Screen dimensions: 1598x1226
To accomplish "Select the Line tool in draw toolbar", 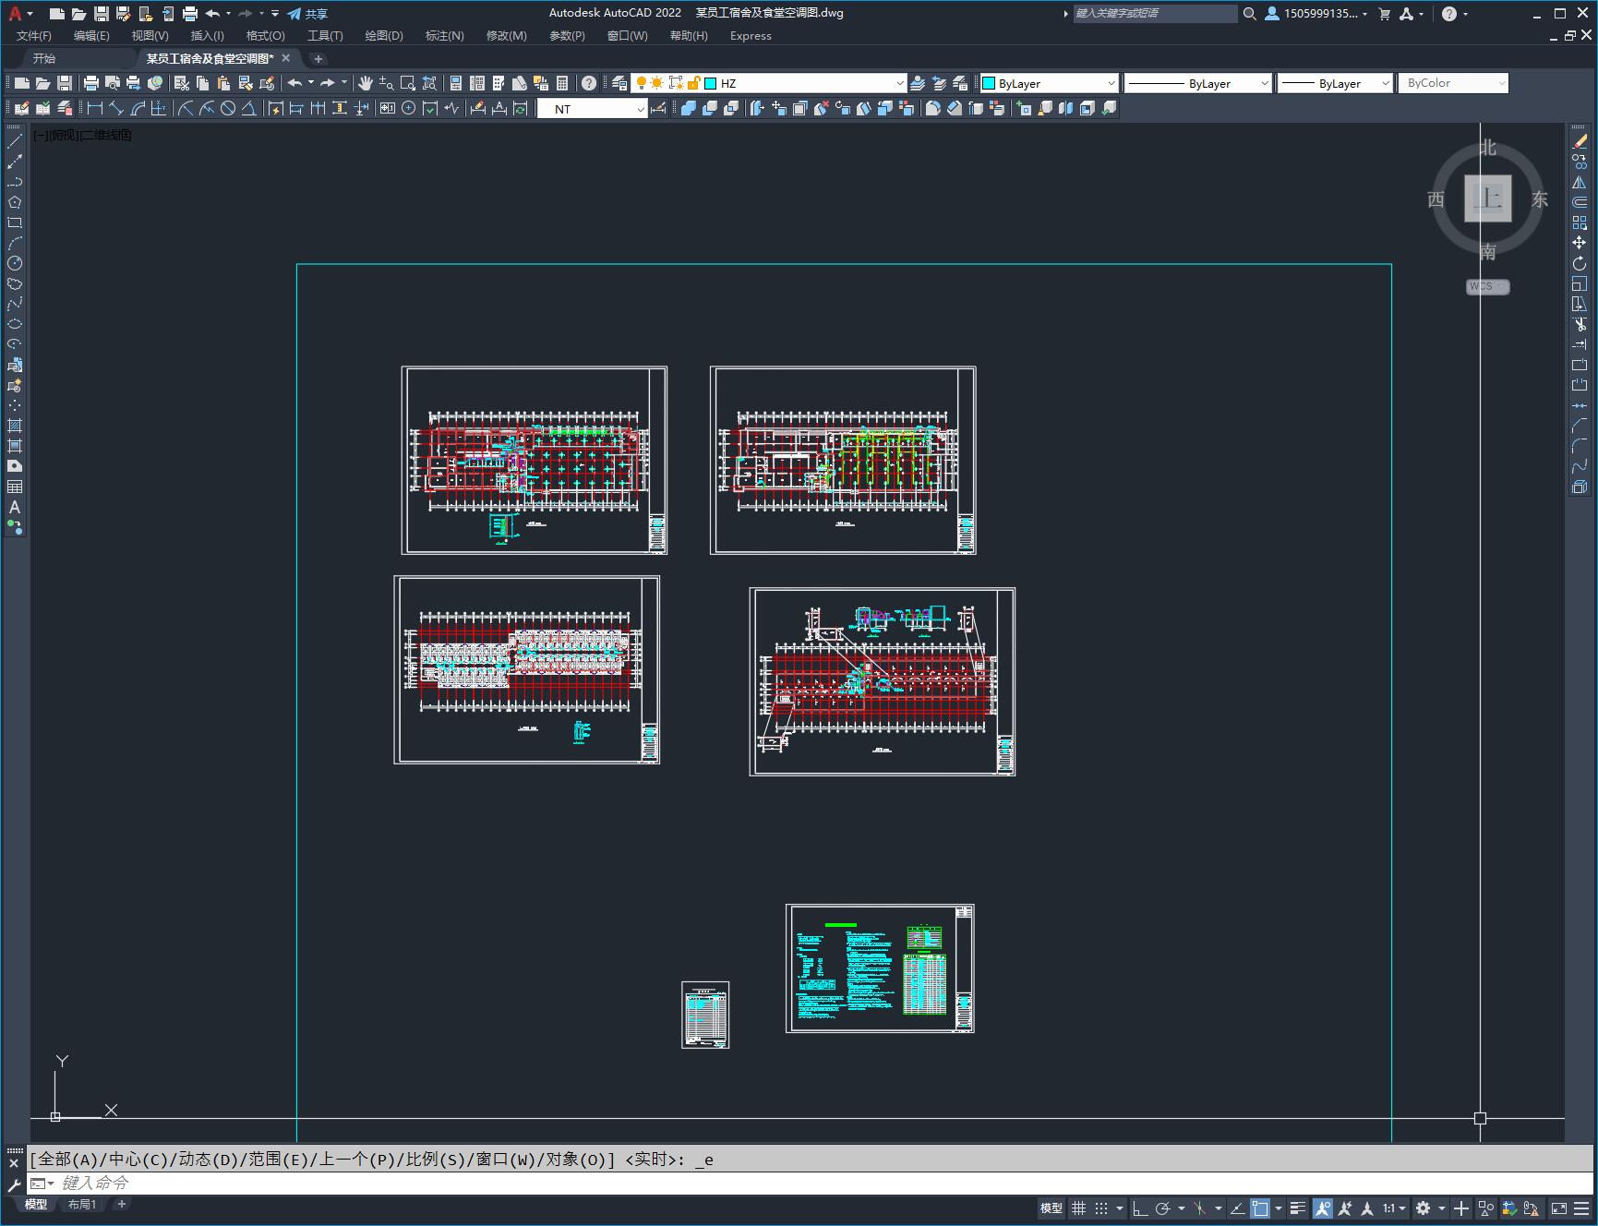I will coord(15,141).
